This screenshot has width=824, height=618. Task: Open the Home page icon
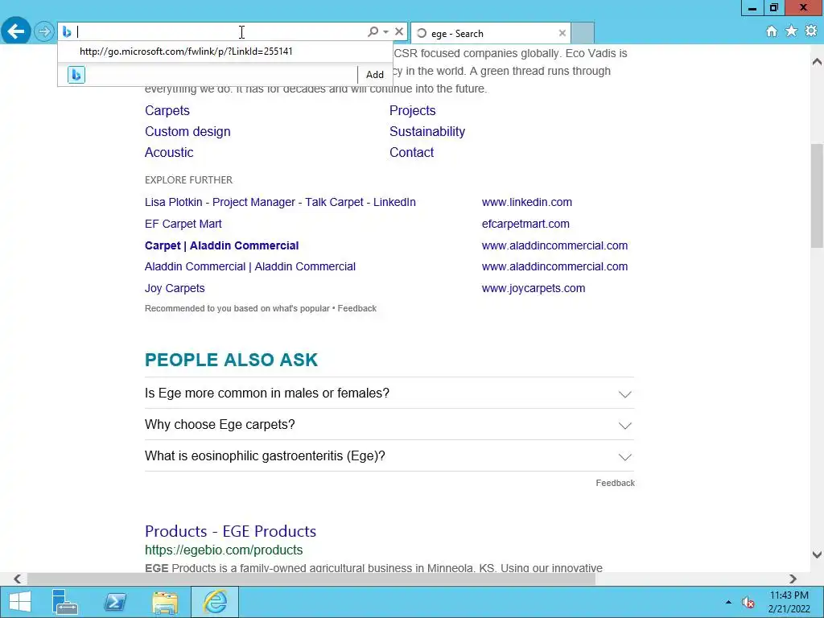pyautogui.click(x=772, y=31)
